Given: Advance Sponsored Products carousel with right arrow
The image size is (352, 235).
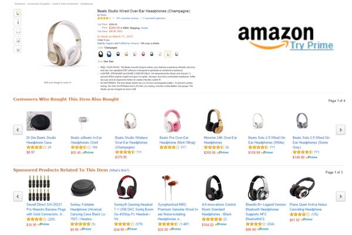Looking at the screenshot, I should (x=340, y=196).
